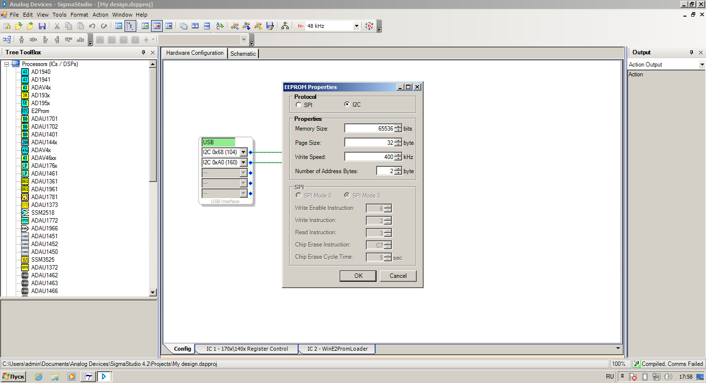Switch to the Schematic tab
The image size is (706, 383).
tap(243, 54)
